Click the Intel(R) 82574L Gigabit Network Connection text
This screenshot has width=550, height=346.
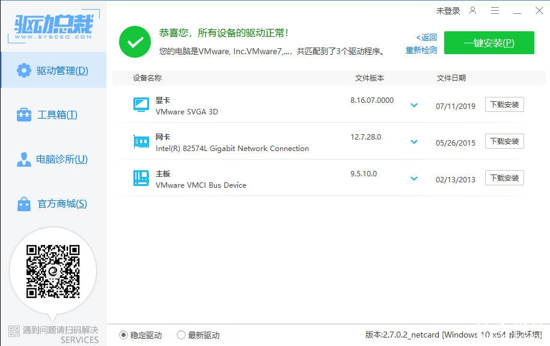click(232, 149)
